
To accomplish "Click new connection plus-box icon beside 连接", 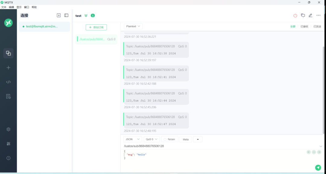I will [x=59, y=15].
